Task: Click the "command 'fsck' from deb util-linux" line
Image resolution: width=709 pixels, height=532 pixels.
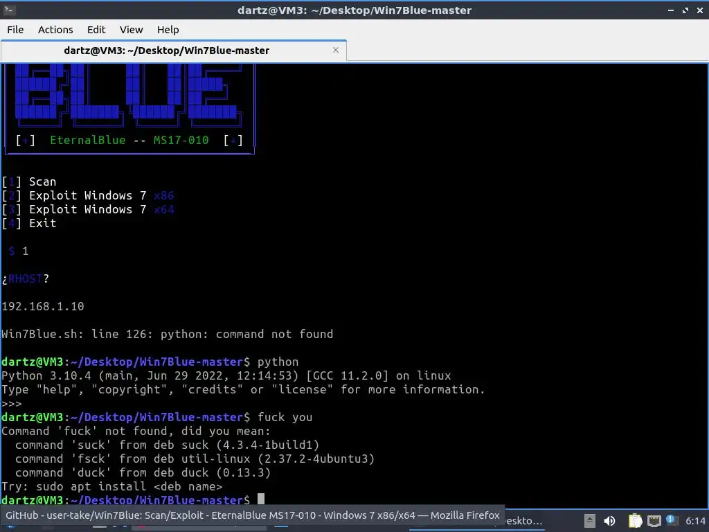Action: (x=195, y=459)
